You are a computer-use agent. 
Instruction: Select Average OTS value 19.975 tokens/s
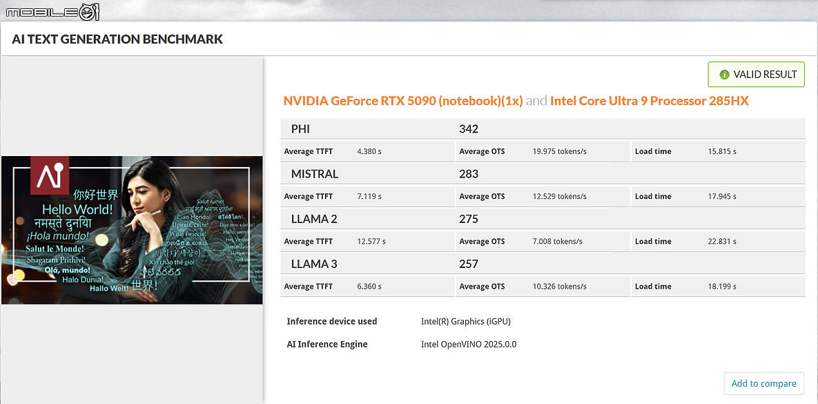pos(558,151)
